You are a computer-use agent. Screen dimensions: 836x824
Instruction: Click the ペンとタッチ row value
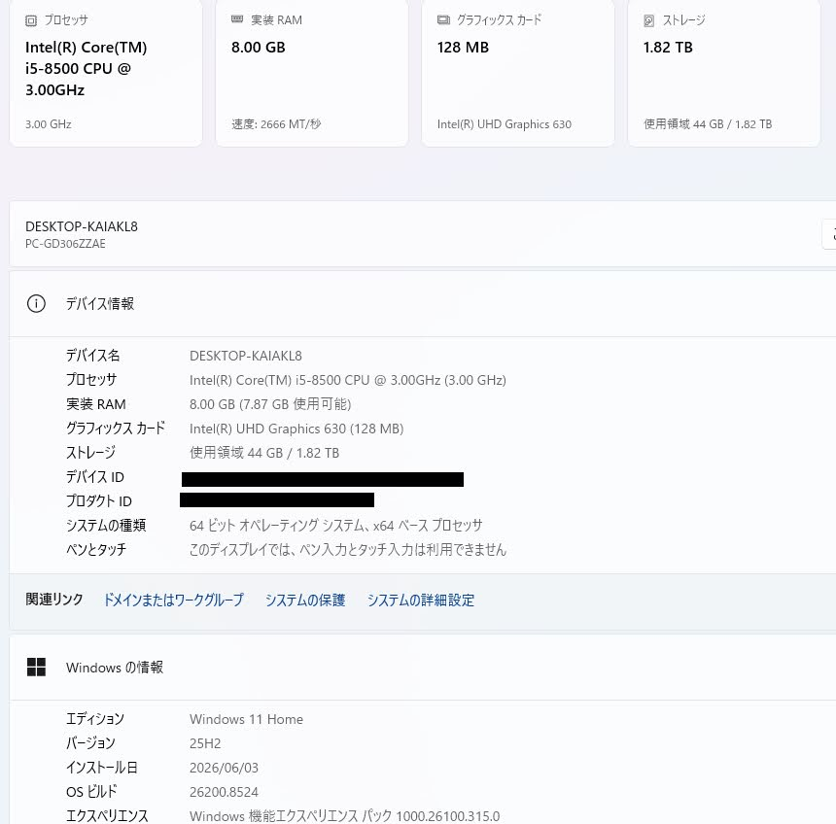[348, 550]
